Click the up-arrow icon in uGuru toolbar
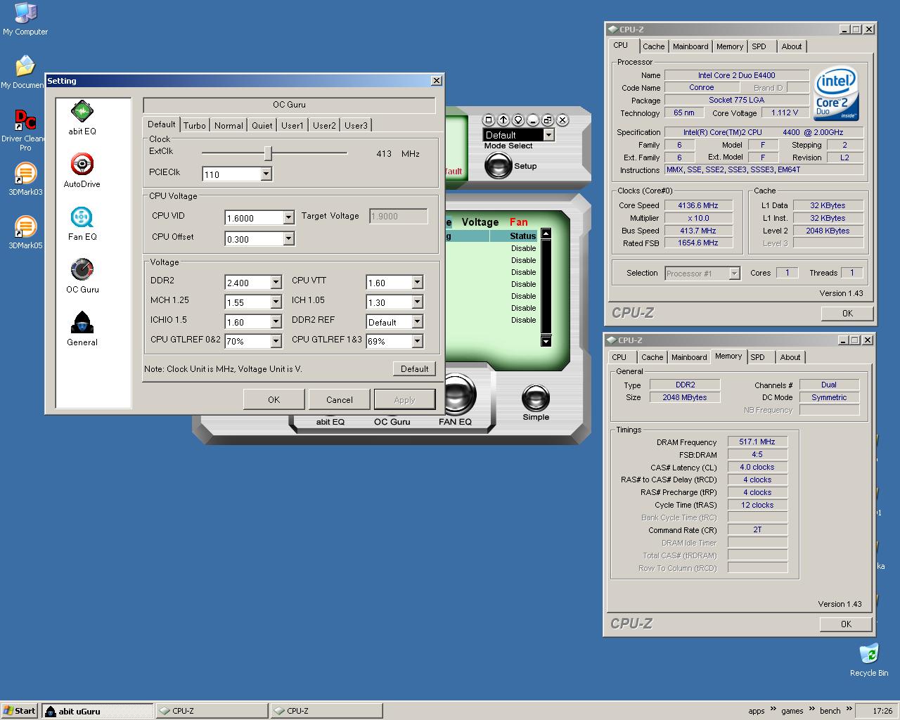The image size is (900, 720). coord(503,120)
